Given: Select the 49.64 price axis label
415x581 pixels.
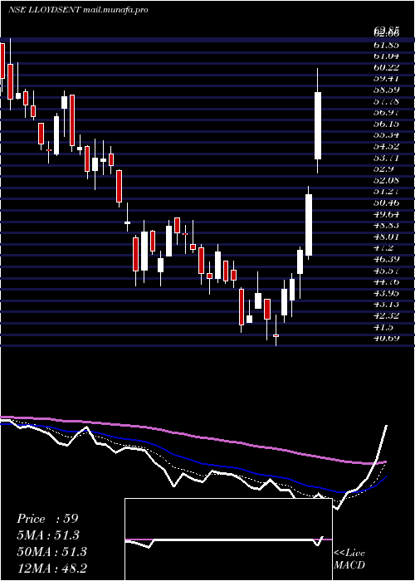Looking at the screenshot, I should (x=387, y=214).
